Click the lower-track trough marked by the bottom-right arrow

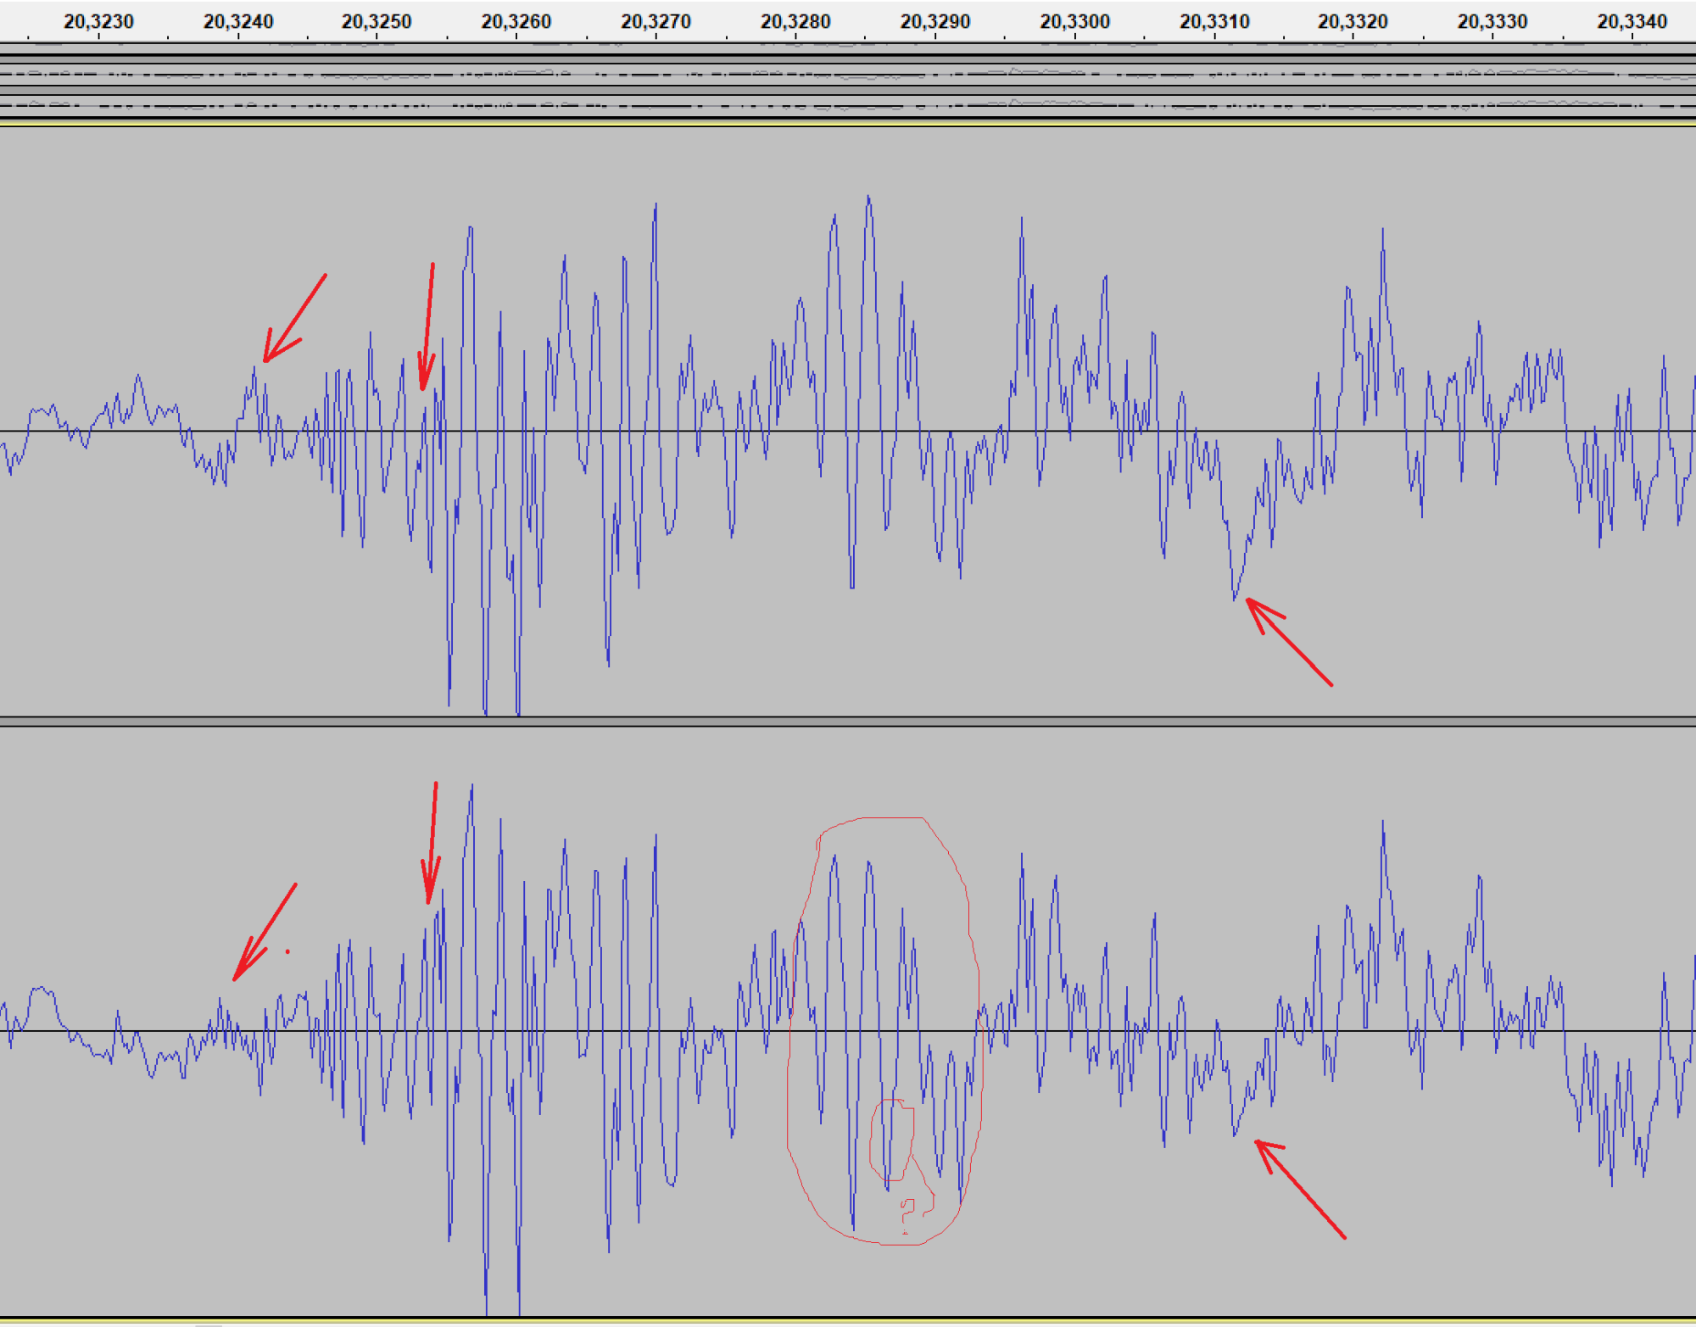click(1236, 1135)
